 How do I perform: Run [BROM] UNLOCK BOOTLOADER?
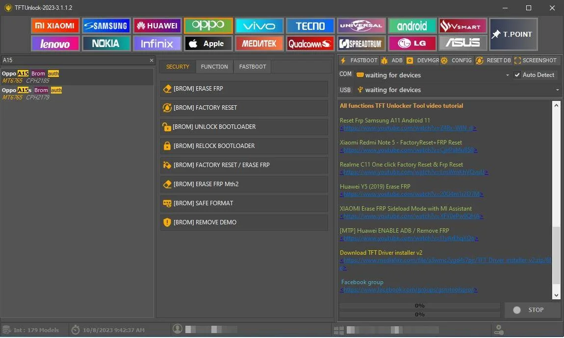pos(244,127)
